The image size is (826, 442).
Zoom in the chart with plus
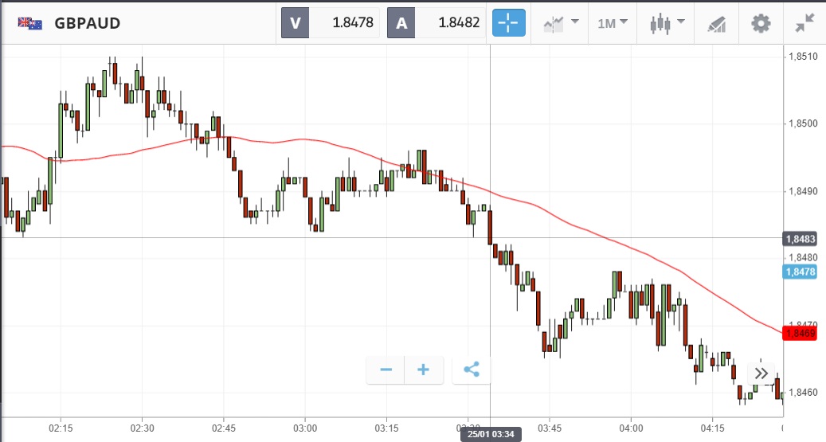click(x=424, y=370)
